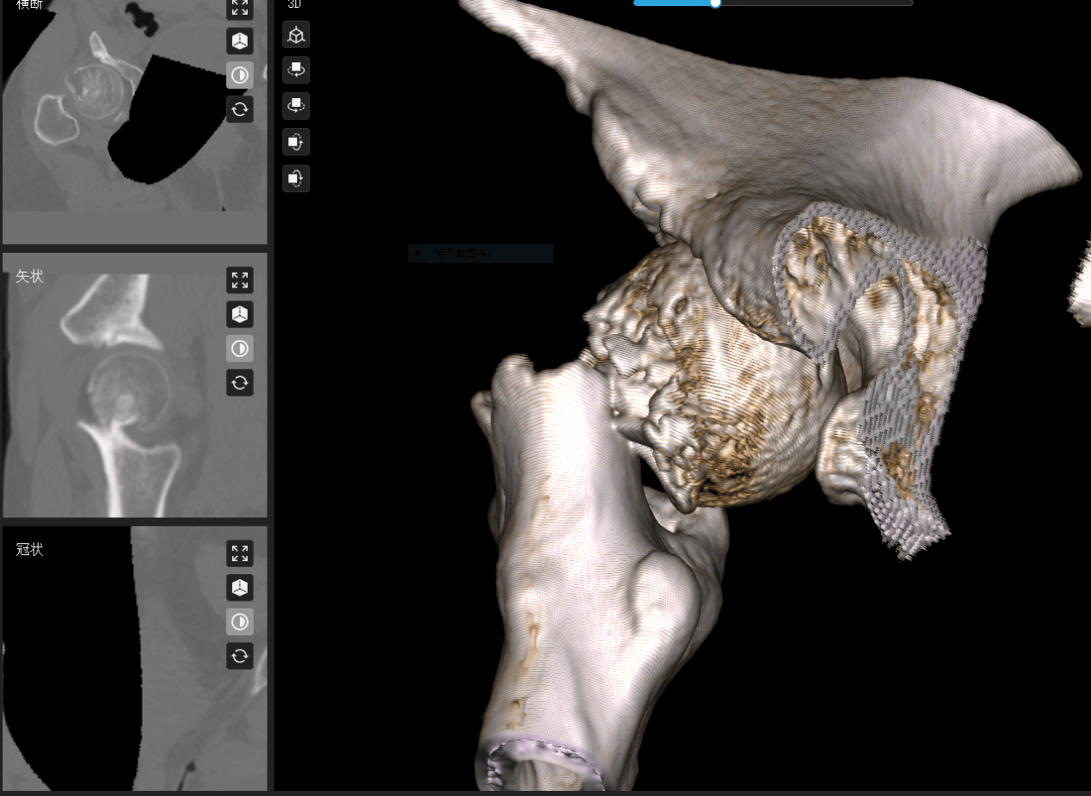Click the 3D cube icon in 冠状 panel
Image resolution: width=1091 pixels, height=796 pixels.
tap(240, 588)
